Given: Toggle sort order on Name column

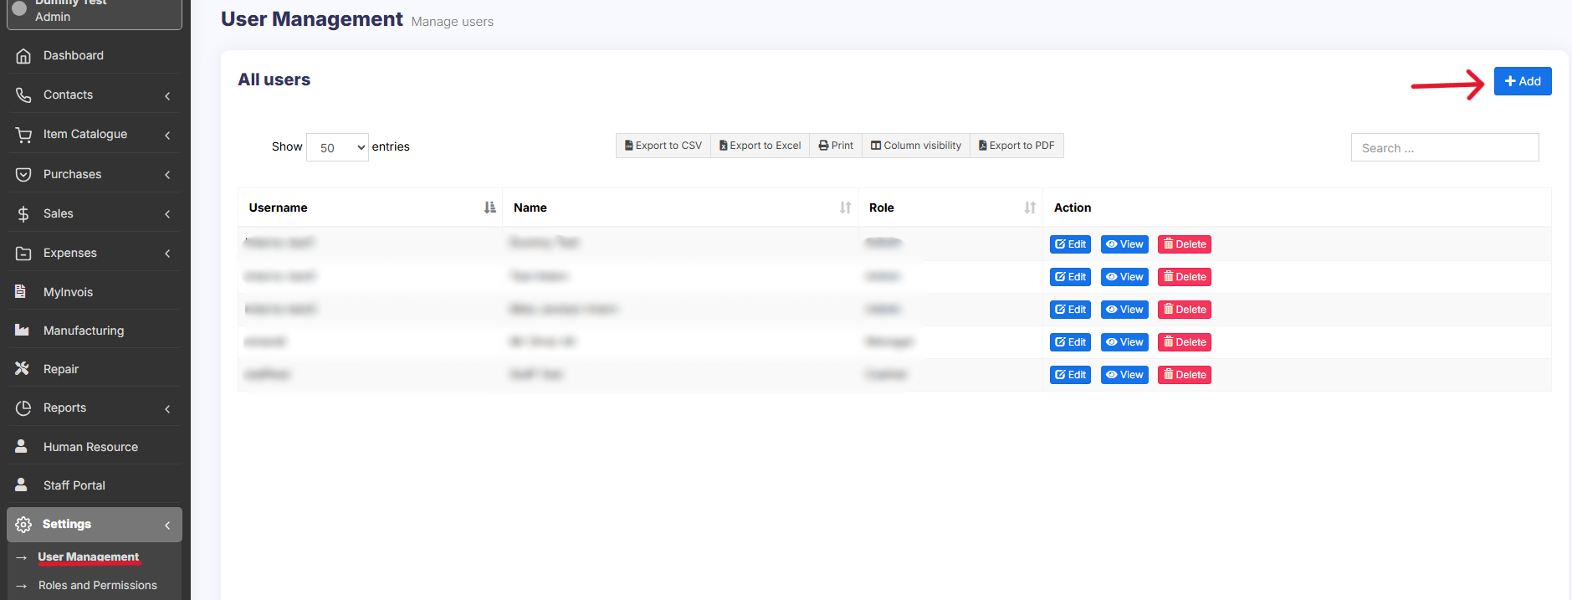Looking at the screenshot, I should pos(845,208).
